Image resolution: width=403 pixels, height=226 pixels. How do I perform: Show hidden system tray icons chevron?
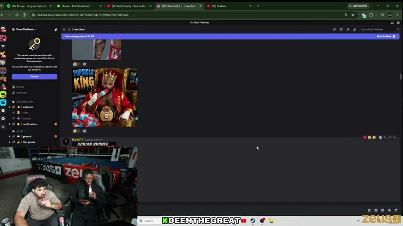(358, 221)
